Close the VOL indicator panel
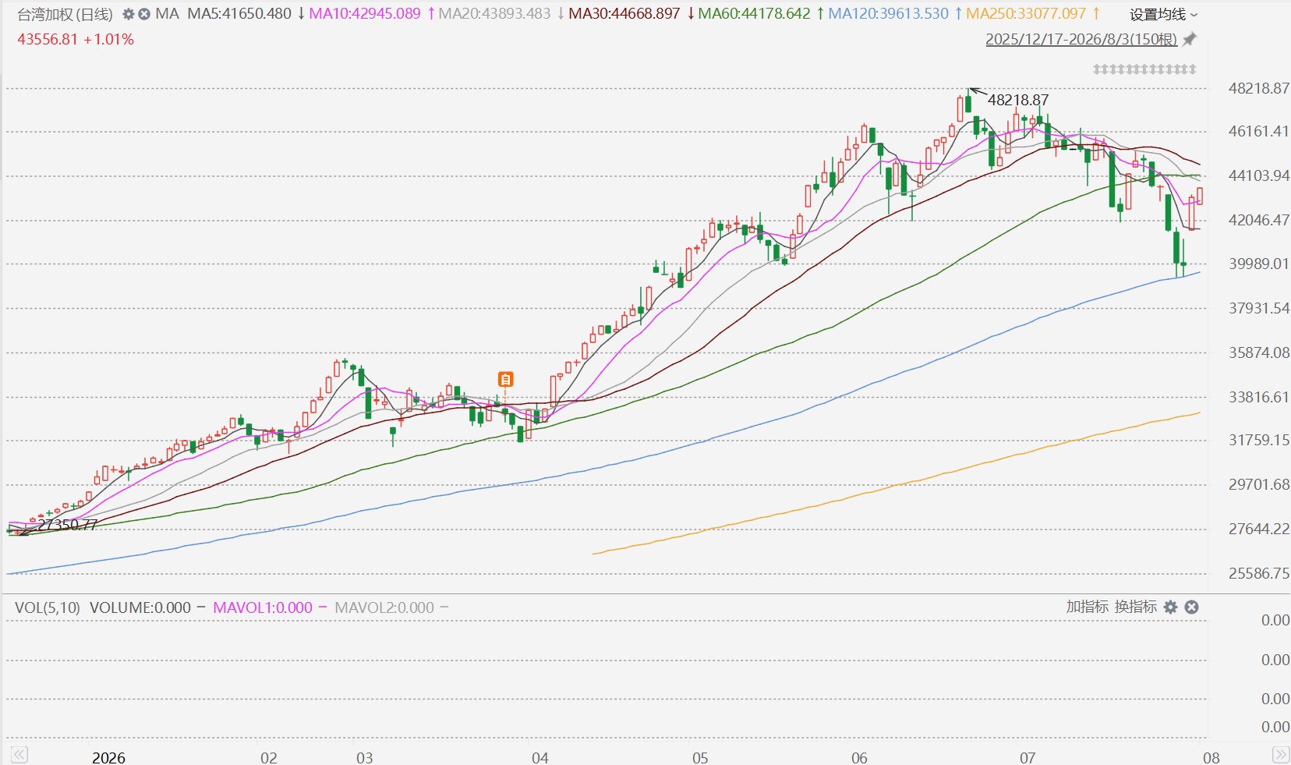This screenshot has width=1291, height=765. 1191,607
